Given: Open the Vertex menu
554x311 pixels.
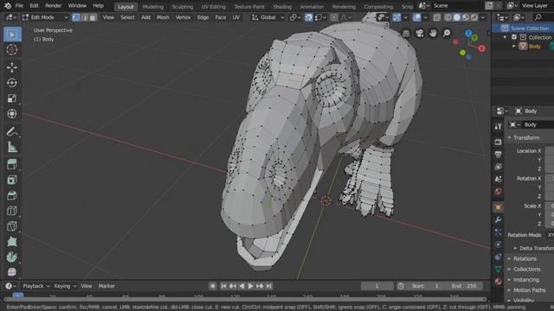Looking at the screenshot, I should click(183, 17).
